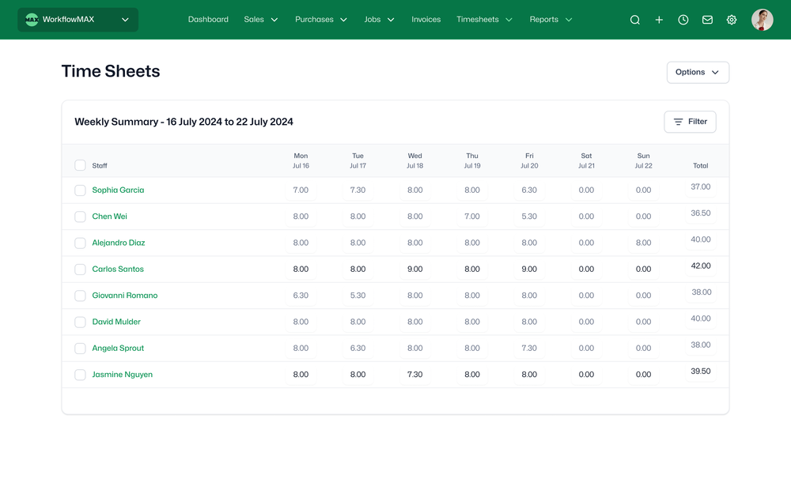Open the search icon in top bar
Image resolution: width=791 pixels, height=494 pixels.
tap(634, 20)
